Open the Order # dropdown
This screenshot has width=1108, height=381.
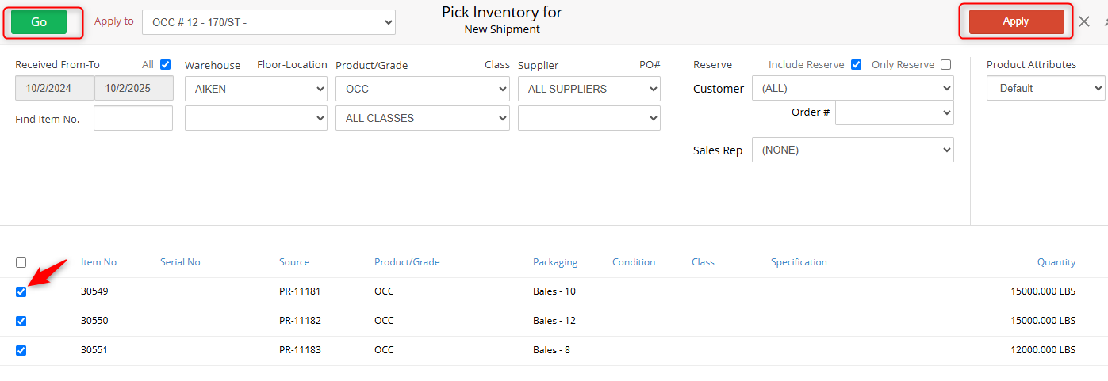(x=894, y=112)
